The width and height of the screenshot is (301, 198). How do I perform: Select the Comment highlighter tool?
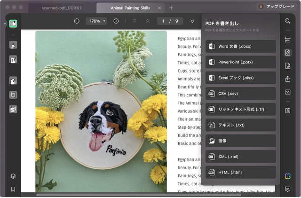click(x=13, y=45)
